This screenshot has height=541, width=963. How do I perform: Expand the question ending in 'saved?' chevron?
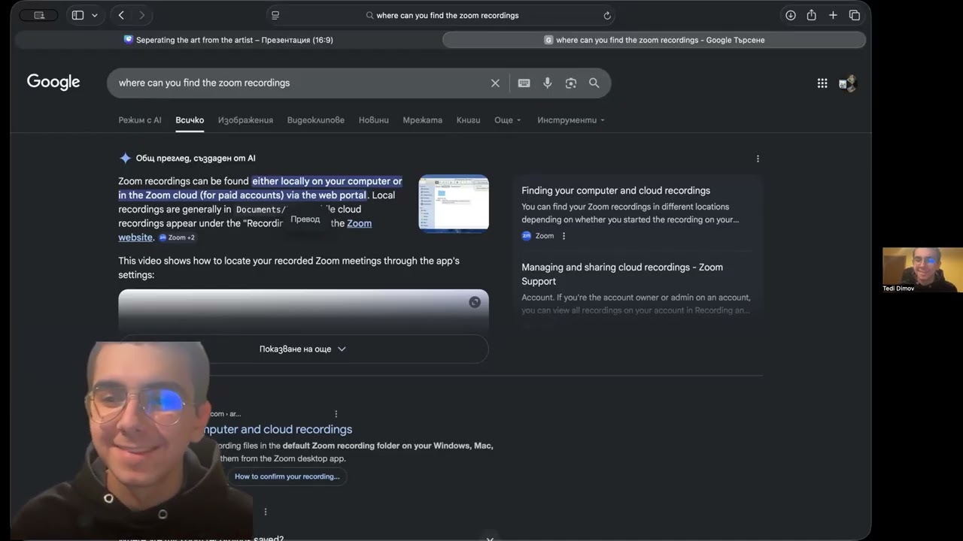[490, 538]
